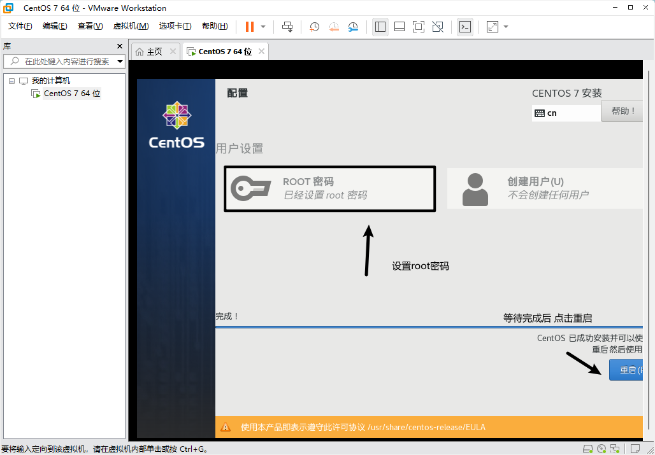Image resolution: width=655 pixels, height=455 pixels.
Task: Click the VMware Workstation title bar icon
Action: click(8, 8)
